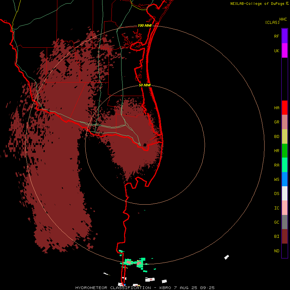The height and width of the screenshot is (290, 290).
Task: Click the HA red legend swatch
Action: click(285, 108)
